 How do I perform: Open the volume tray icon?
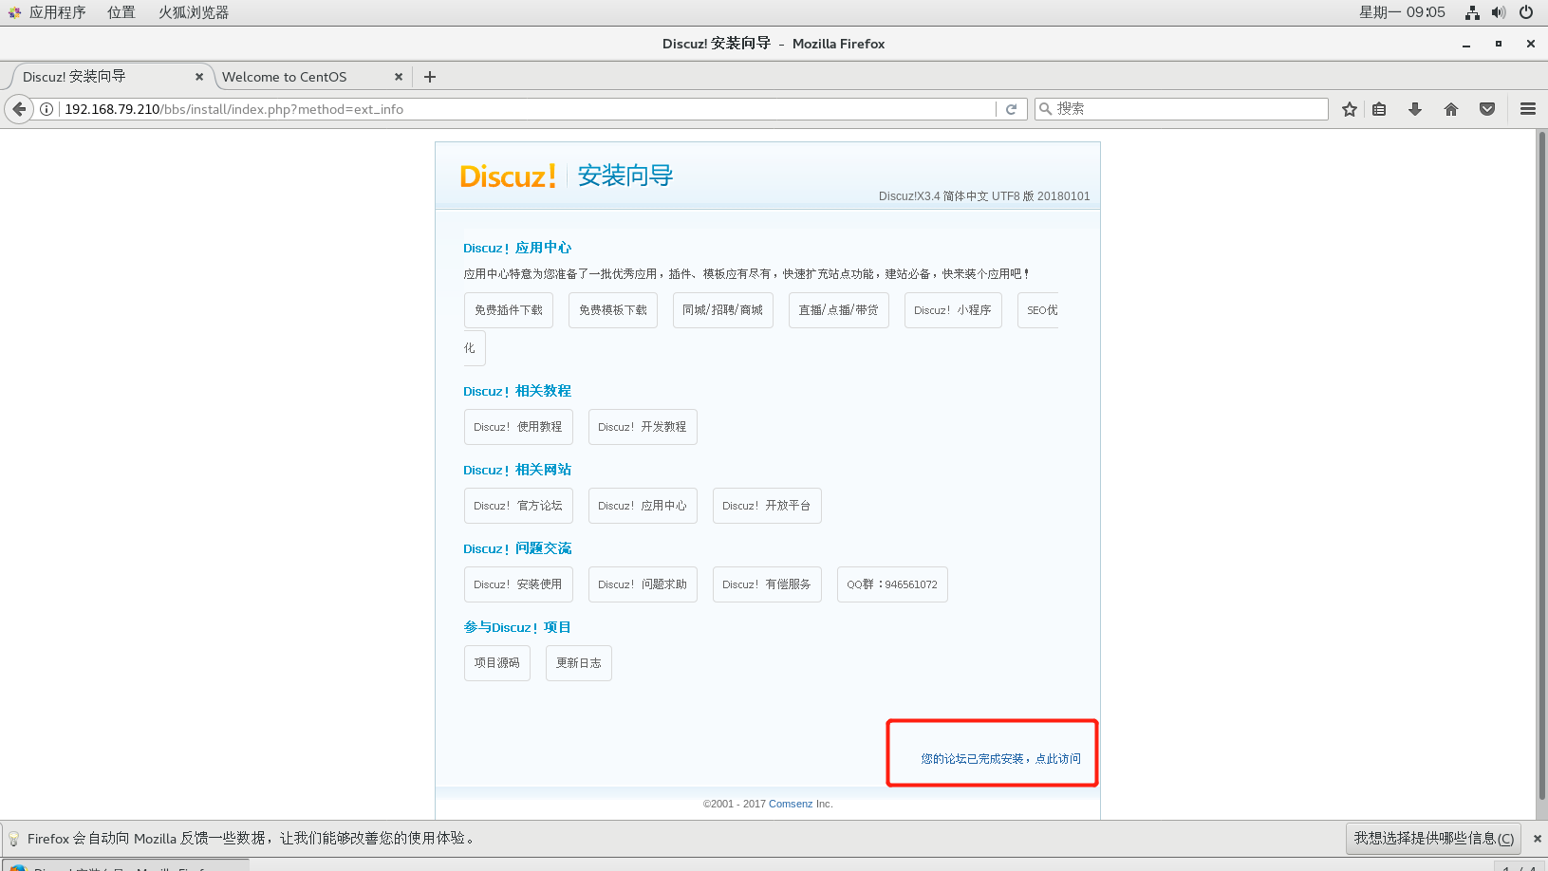pyautogui.click(x=1499, y=12)
